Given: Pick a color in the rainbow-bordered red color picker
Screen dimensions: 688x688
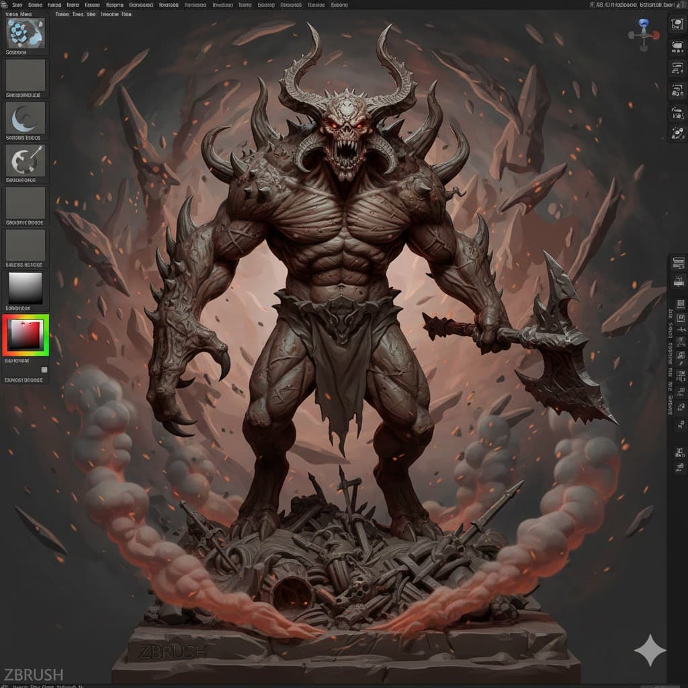Looking at the screenshot, I should click(x=26, y=335).
